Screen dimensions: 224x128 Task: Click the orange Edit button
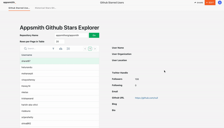point(210,3)
